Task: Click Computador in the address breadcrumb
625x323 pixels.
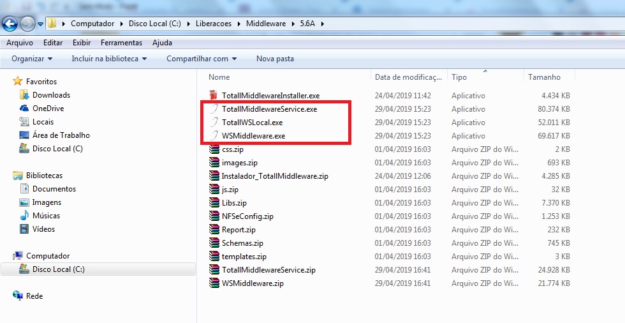Action: (92, 24)
